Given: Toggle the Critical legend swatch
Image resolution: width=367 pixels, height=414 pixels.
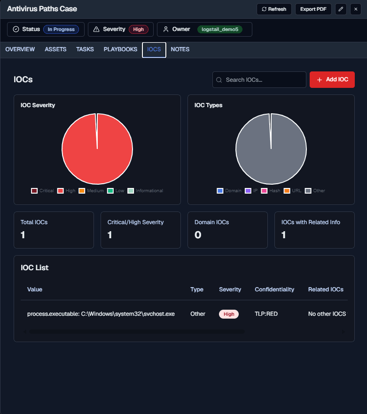Looking at the screenshot, I should click(x=34, y=191).
